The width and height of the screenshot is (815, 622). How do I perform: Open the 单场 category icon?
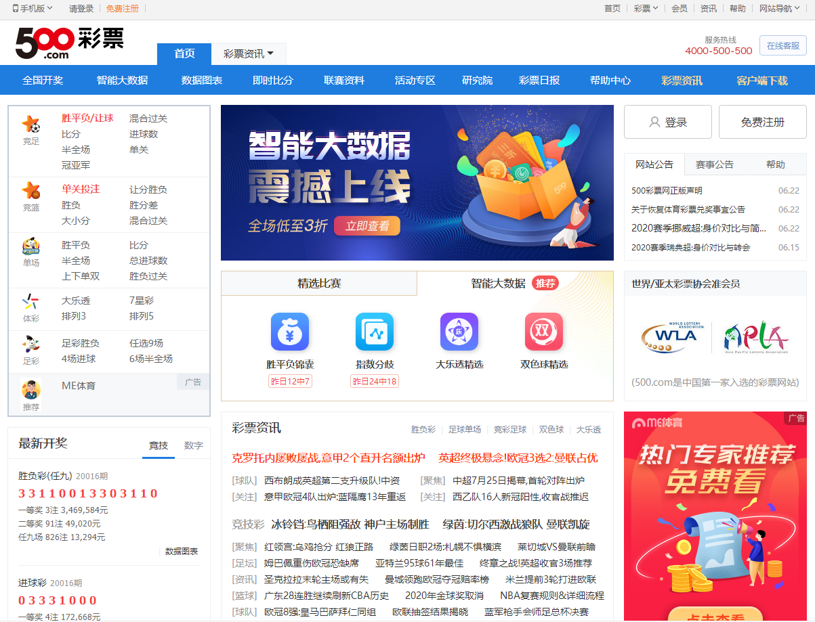[31, 246]
